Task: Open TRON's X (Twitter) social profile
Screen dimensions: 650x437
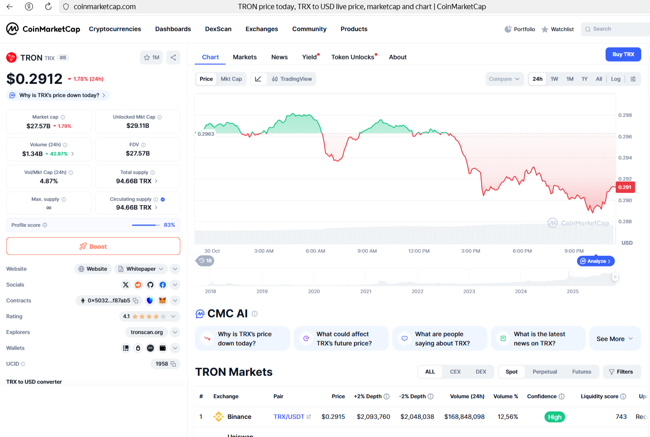Action: click(x=126, y=284)
